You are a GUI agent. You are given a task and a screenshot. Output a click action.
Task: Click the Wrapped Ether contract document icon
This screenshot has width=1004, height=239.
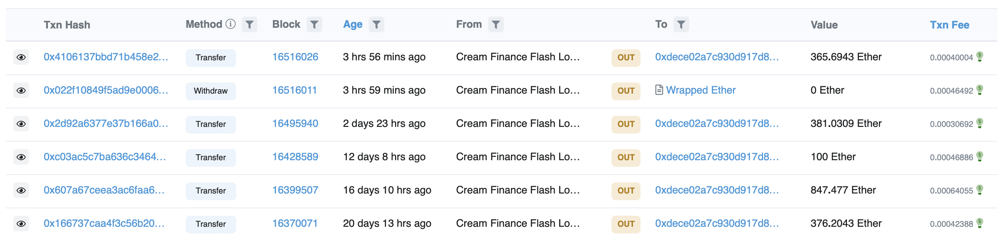659,90
